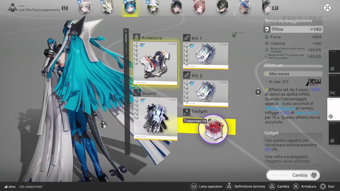Click the ice and electricity damage bonus row
The height and width of the screenshot is (191, 340).
(x=294, y=56)
